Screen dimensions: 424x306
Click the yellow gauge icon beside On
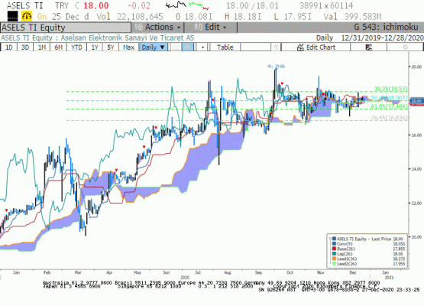[27, 17]
